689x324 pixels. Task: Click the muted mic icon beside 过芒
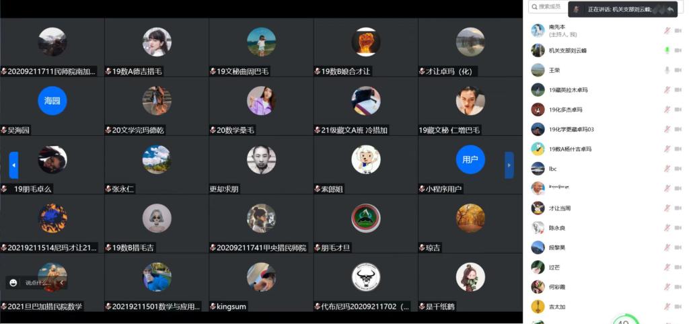[667, 267]
